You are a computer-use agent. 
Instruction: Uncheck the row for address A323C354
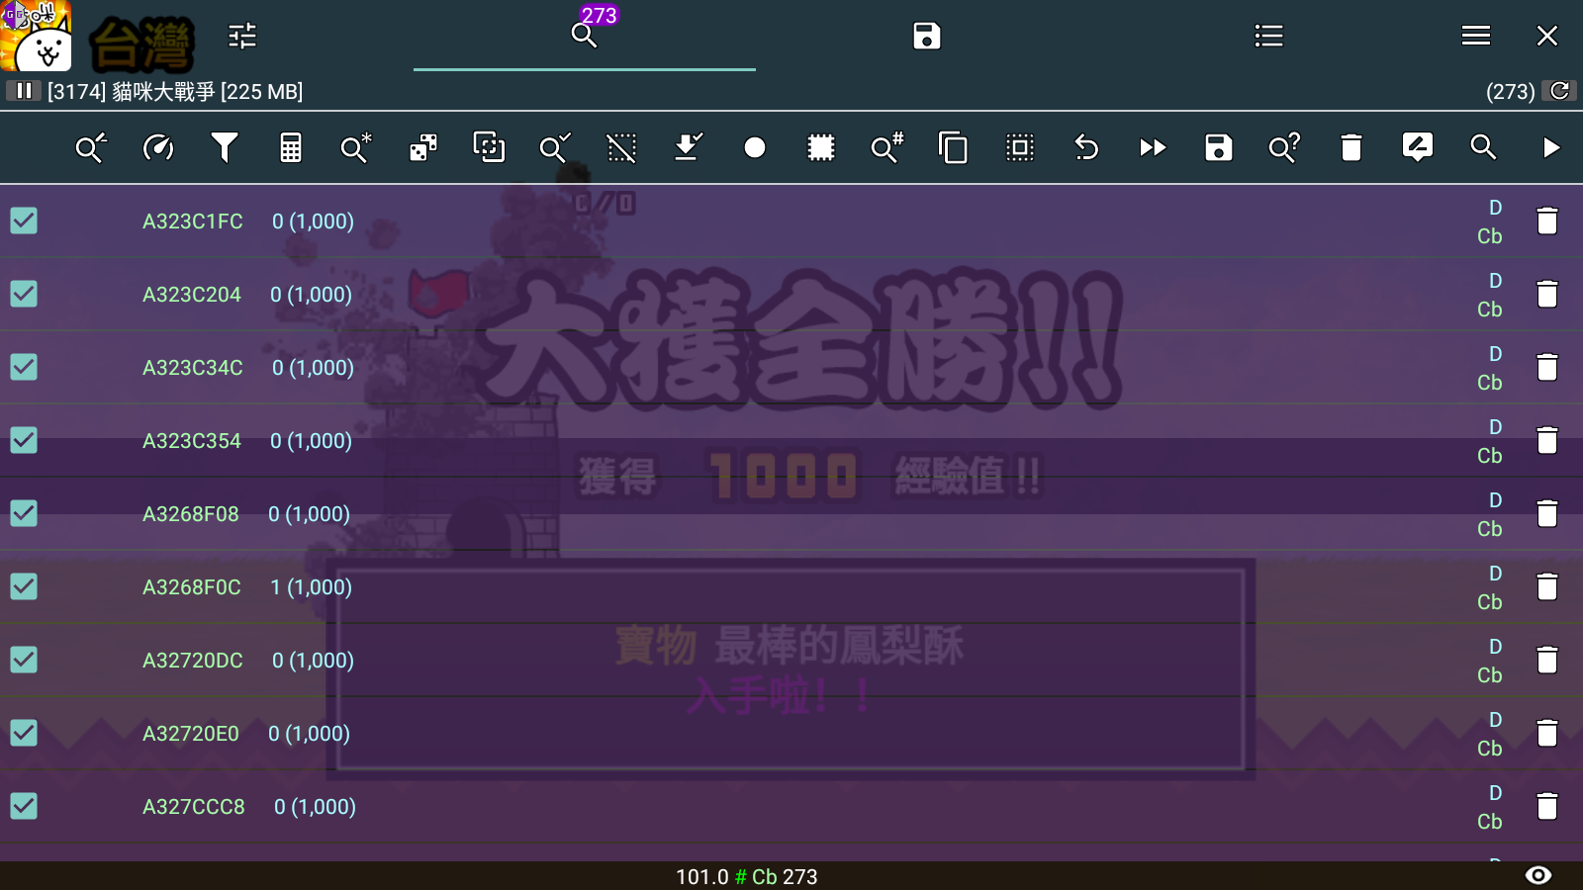coord(24,440)
